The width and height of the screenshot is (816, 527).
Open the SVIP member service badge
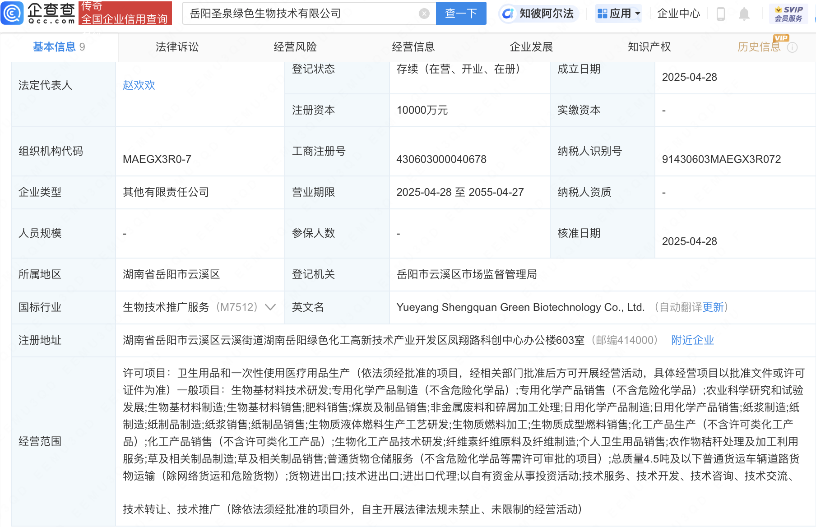pos(788,14)
